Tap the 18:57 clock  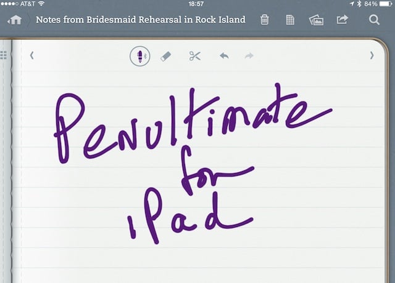coord(196,4)
